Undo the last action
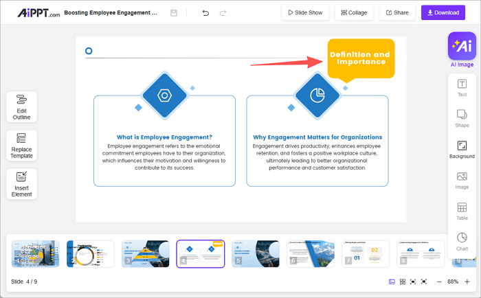Screen dimensions: 481x298 click(205, 13)
